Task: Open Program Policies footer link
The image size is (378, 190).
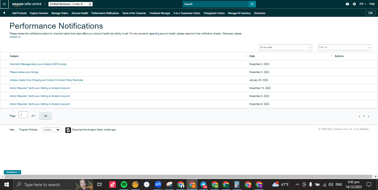Action: point(28,130)
